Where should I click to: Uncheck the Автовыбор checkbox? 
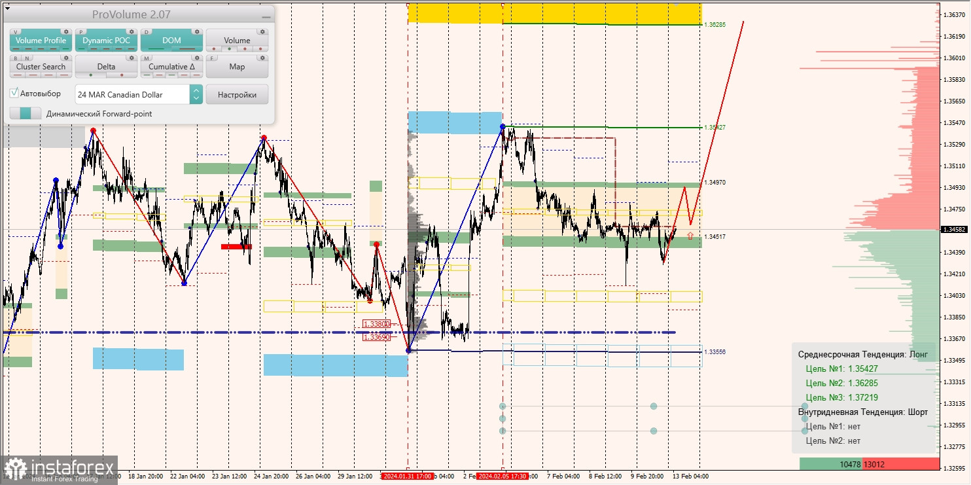tap(14, 94)
